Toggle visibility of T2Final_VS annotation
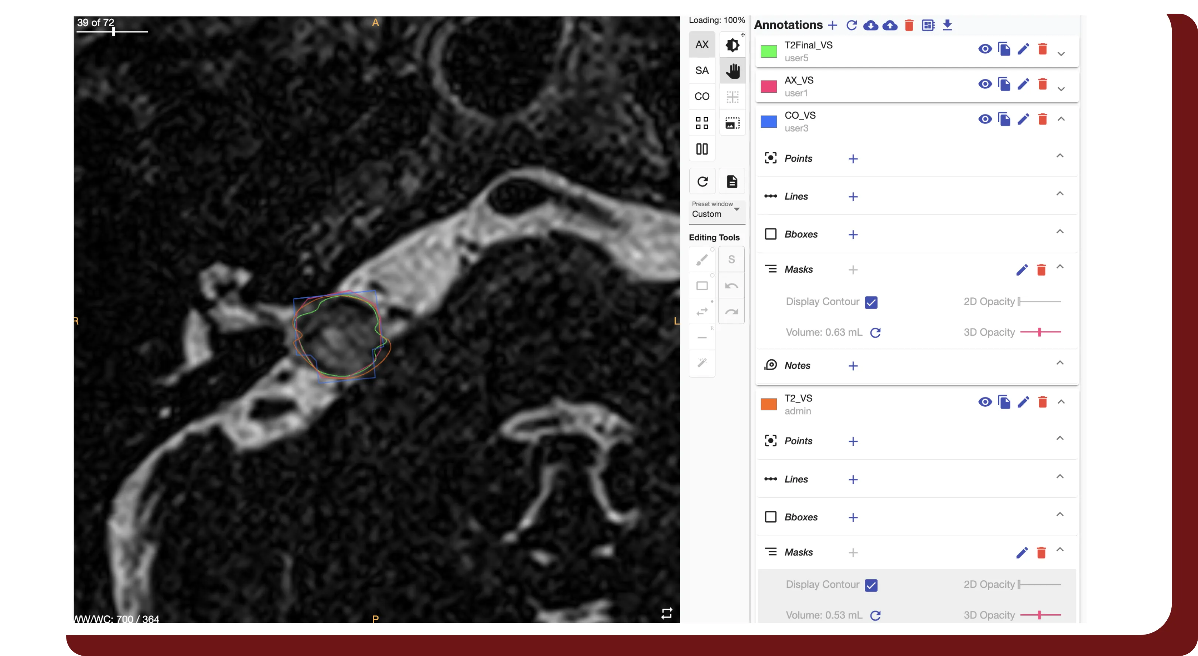Image resolution: width=1198 pixels, height=656 pixels. click(985, 49)
